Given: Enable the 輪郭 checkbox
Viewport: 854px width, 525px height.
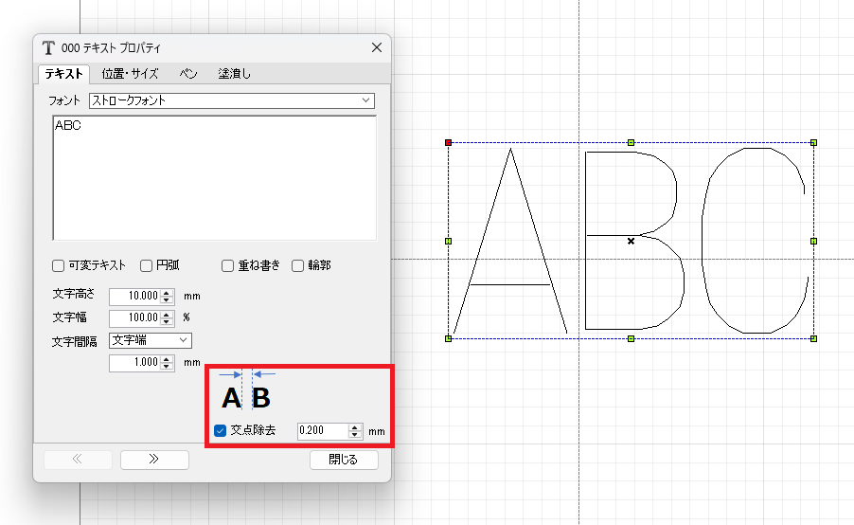Looking at the screenshot, I should tap(297, 265).
